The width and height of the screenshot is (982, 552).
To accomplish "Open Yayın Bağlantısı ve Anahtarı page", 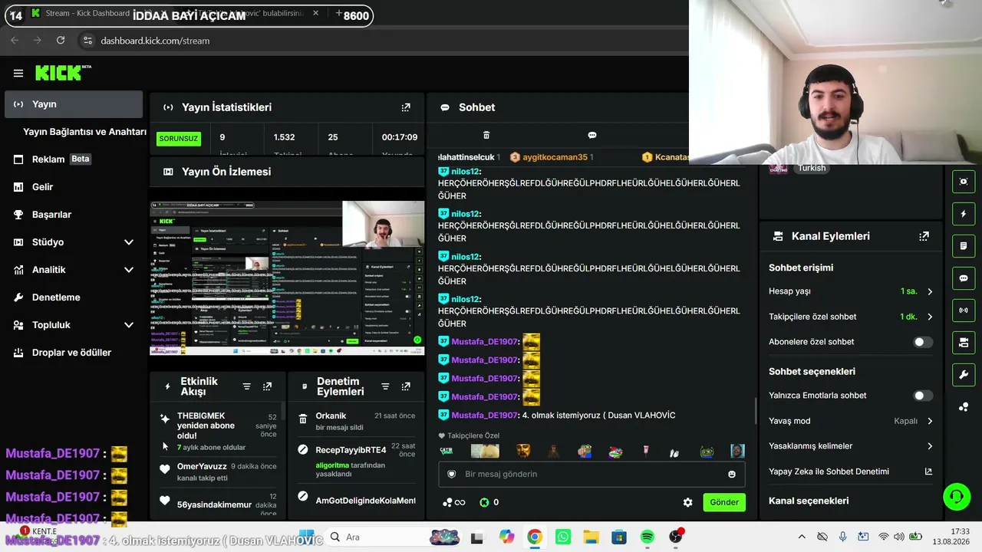I will pos(84,132).
